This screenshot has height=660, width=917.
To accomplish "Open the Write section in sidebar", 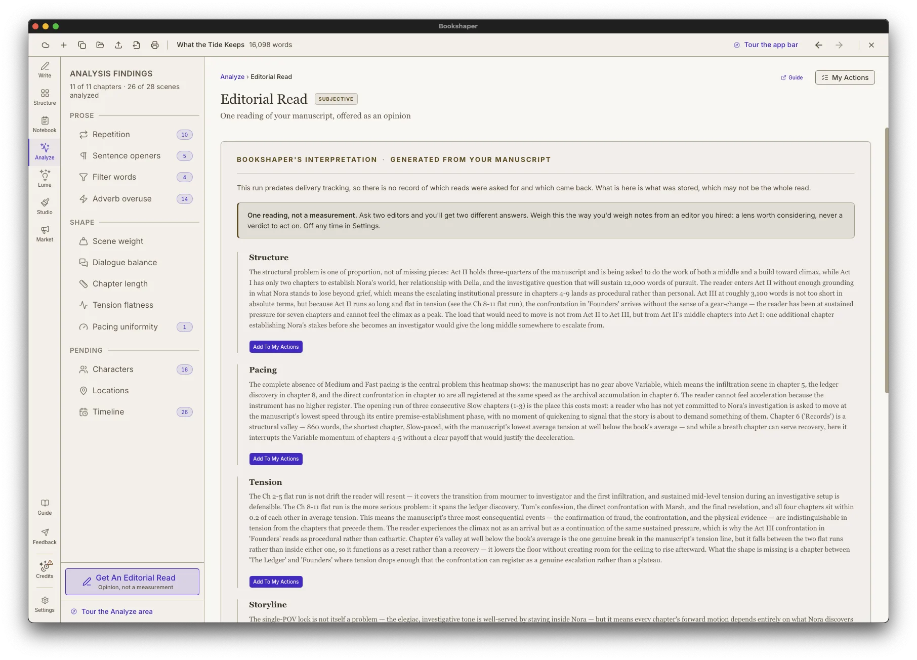I will click(x=45, y=70).
